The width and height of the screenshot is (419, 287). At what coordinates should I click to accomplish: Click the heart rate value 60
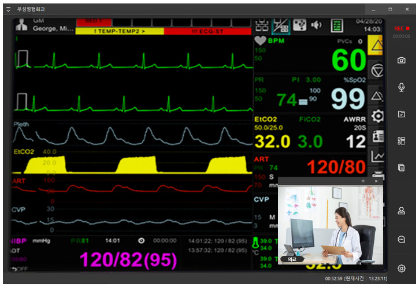348,60
